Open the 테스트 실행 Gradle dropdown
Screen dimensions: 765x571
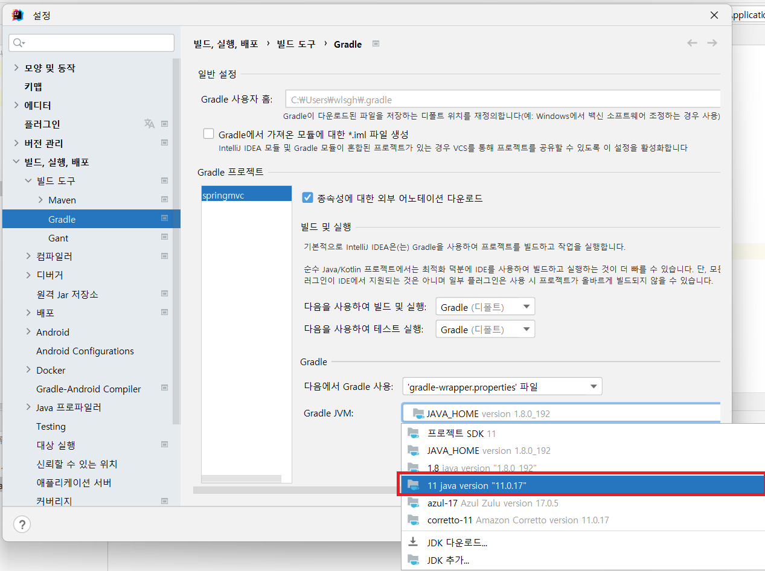point(485,329)
